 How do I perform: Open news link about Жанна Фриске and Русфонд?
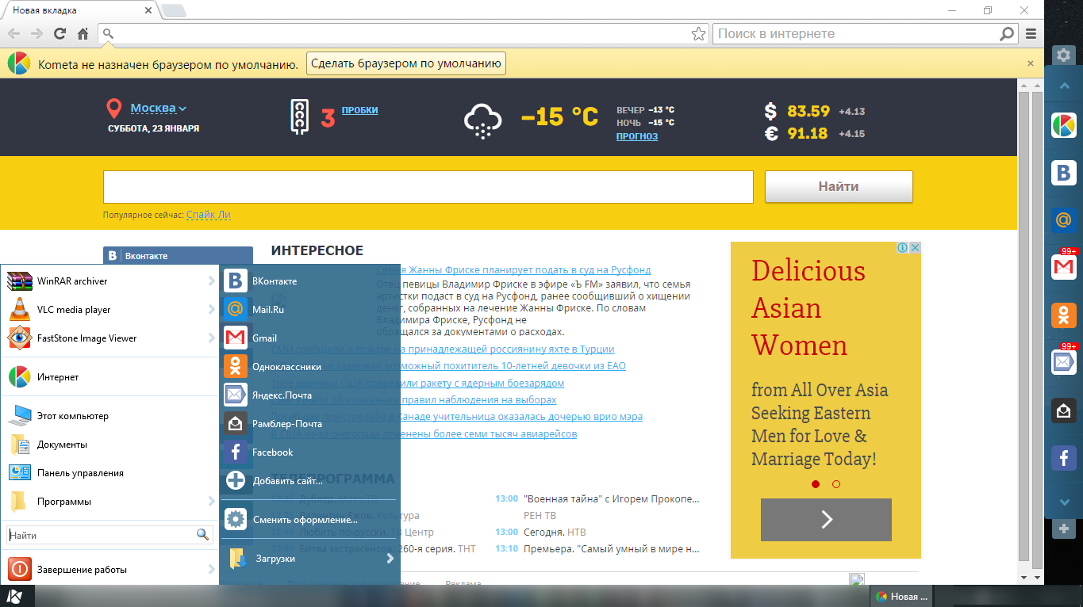tap(513, 270)
